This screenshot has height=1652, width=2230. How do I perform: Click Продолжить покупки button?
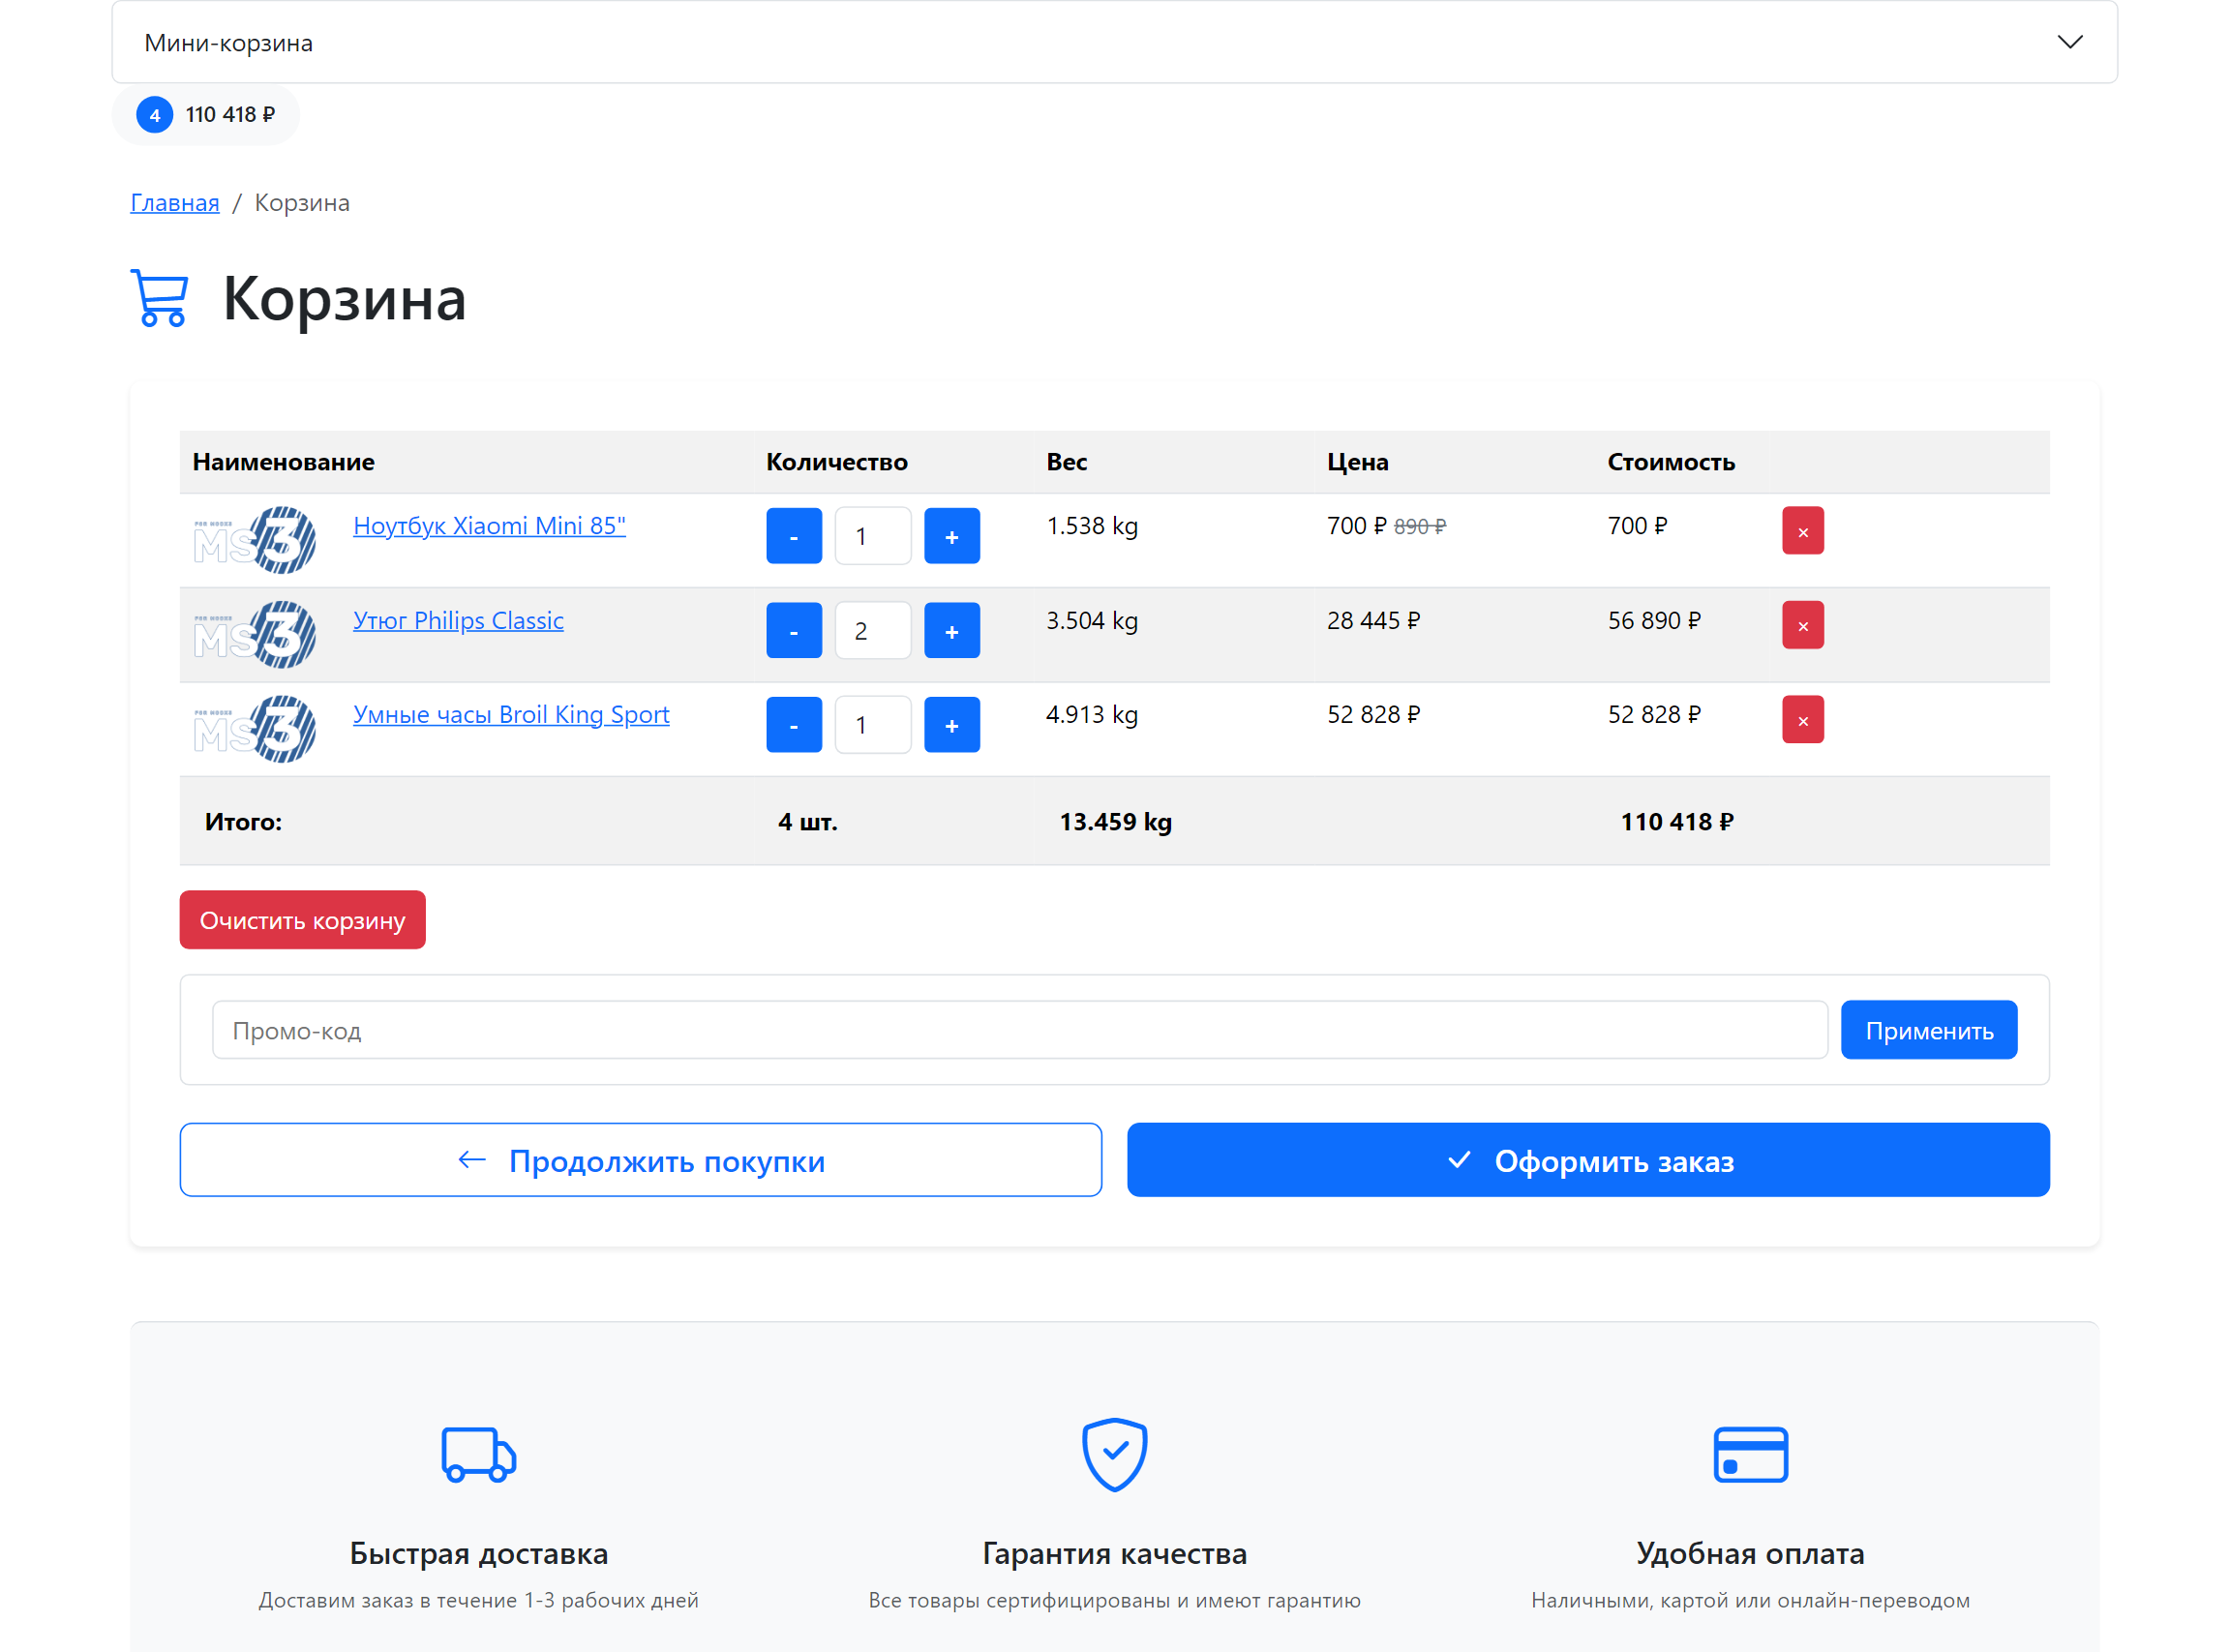coord(641,1160)
